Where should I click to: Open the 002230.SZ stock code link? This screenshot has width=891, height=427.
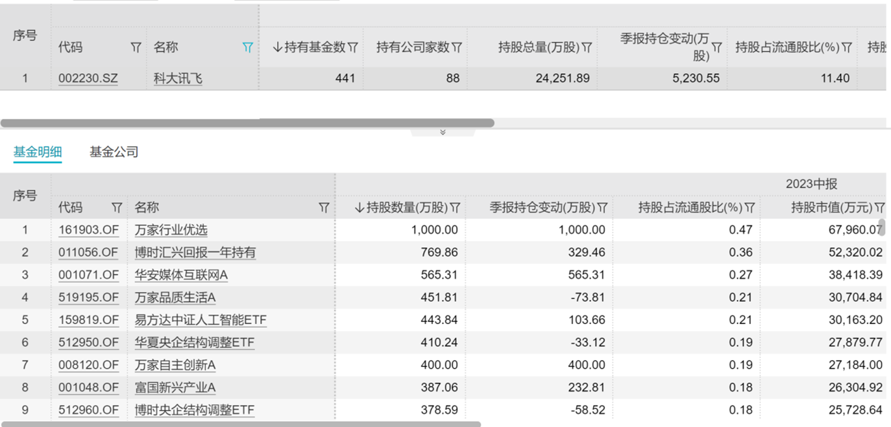[88, 79]
